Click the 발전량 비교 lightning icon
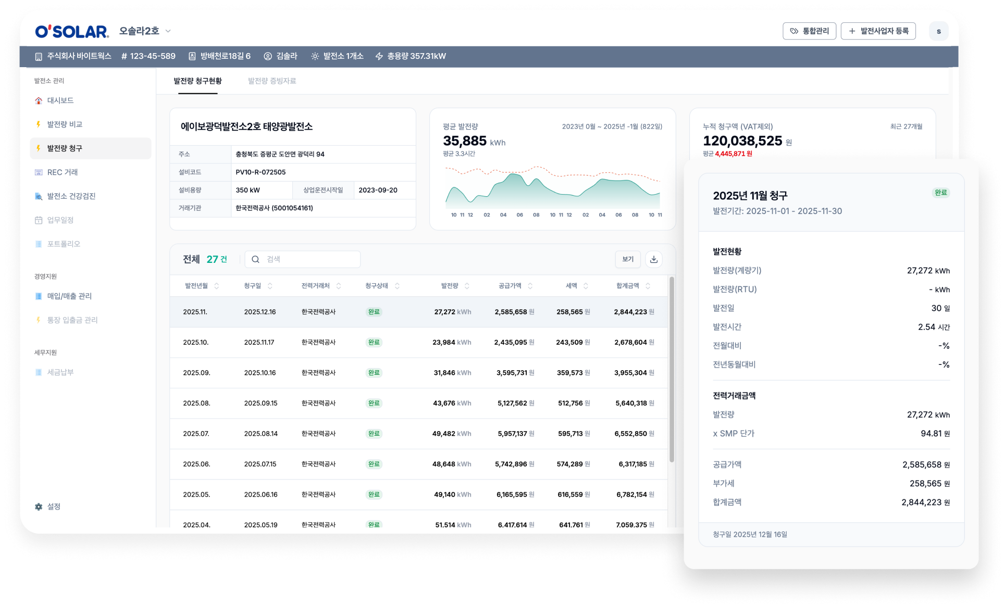This screenshot has height=608, width=1005. pos(39,124)
